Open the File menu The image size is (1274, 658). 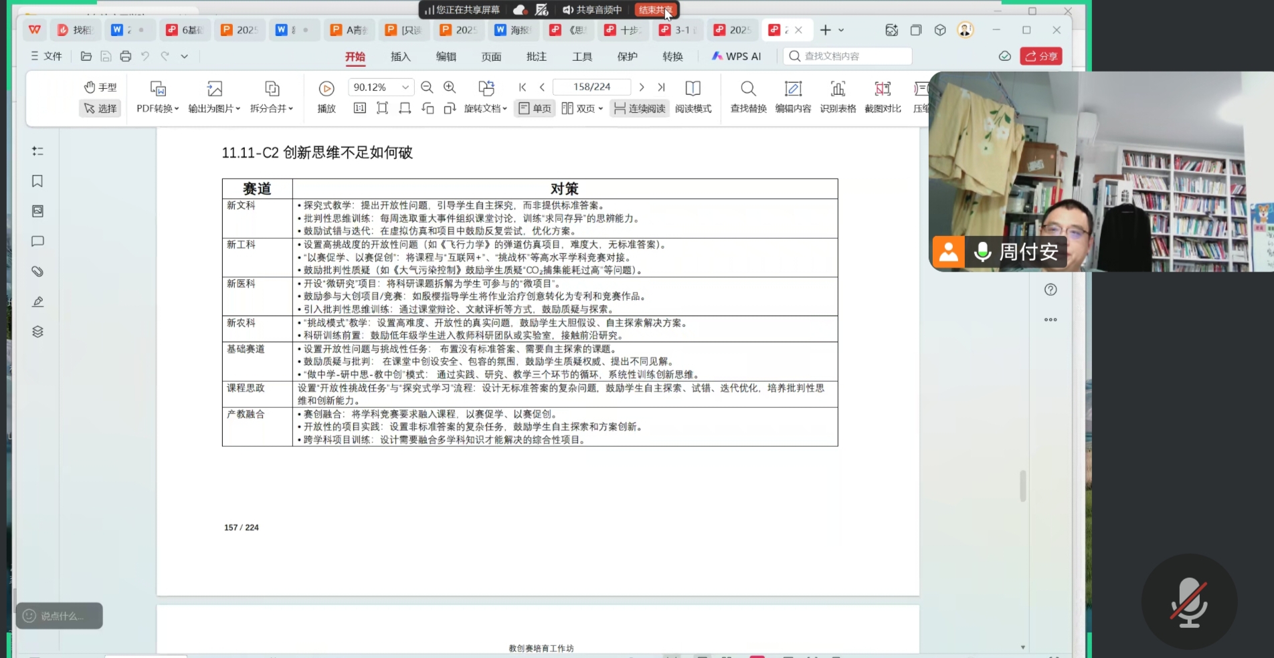[46, 56]
